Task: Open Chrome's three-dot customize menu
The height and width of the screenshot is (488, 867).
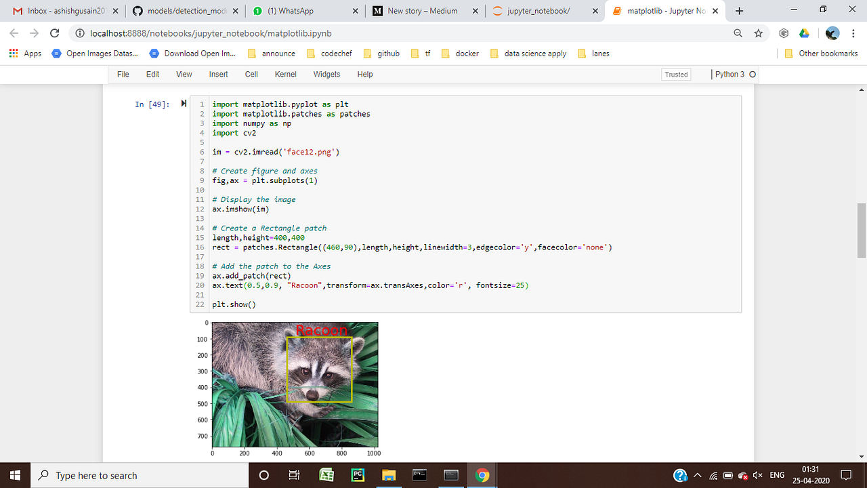Action: 852,33
